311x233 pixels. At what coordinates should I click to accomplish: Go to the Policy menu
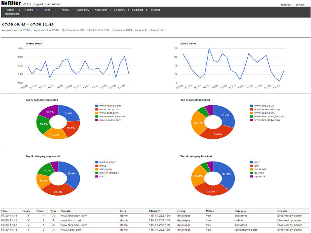[x=65, y=10]
